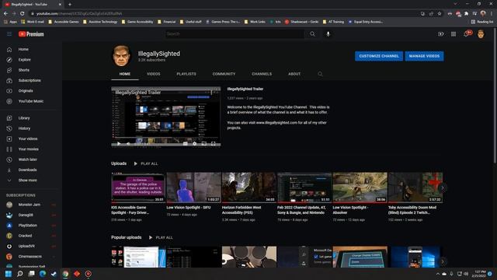Open Your movies in sidebar
The height and width of the screenshot is (280, 497).
tap(31, 149)
